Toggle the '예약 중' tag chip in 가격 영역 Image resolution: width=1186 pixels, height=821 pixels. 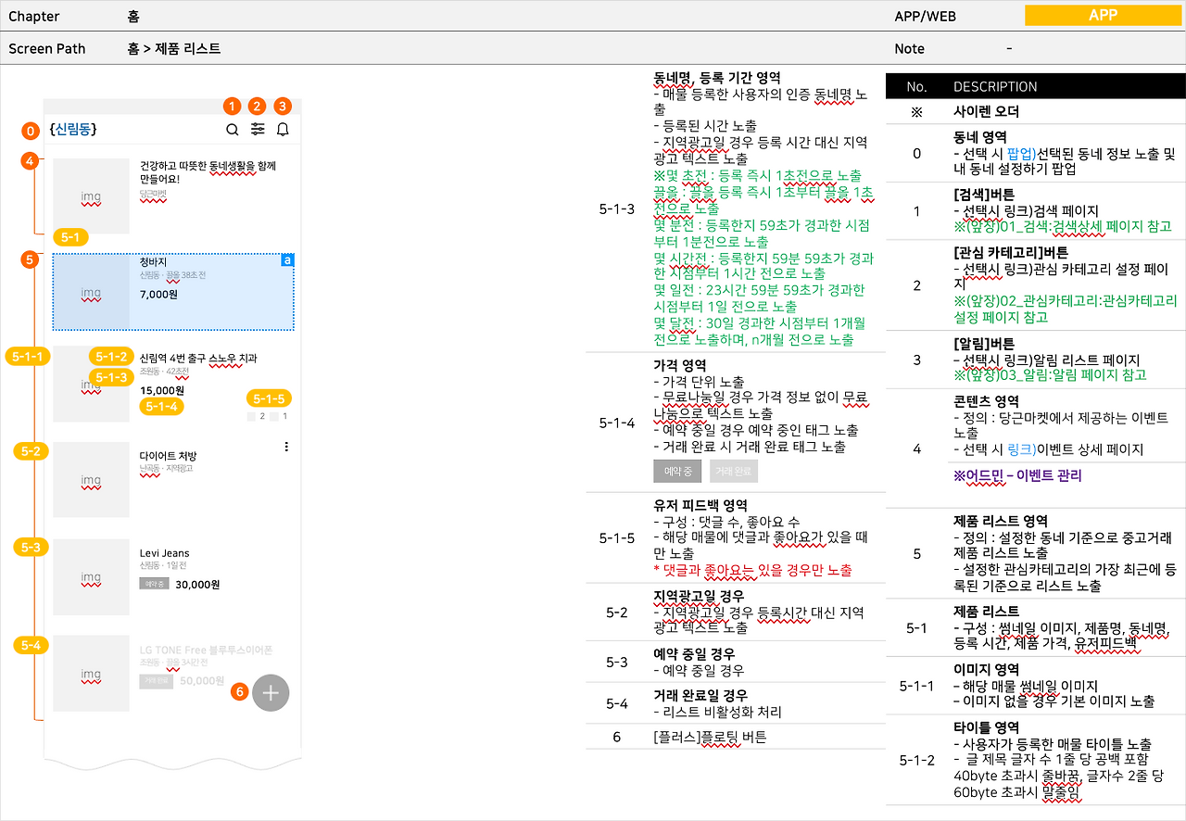pos(677,471)
